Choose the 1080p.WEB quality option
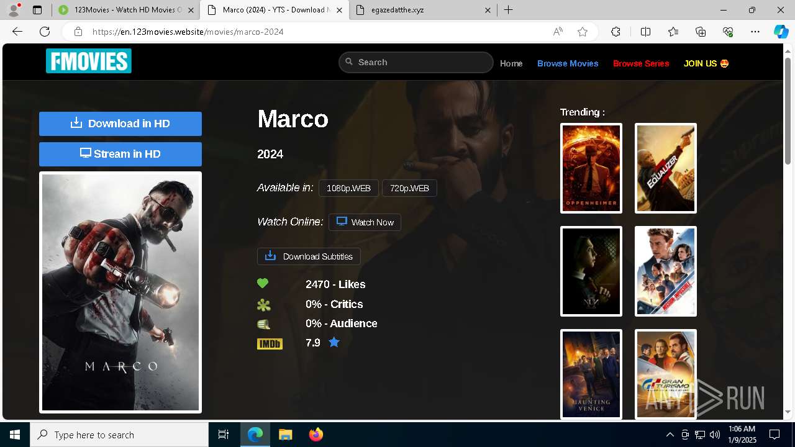The width and height of the screenshot is (795, 447). 348,188
